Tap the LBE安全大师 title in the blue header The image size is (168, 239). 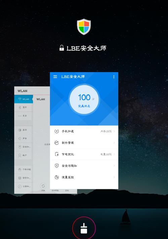pos(73,77)
